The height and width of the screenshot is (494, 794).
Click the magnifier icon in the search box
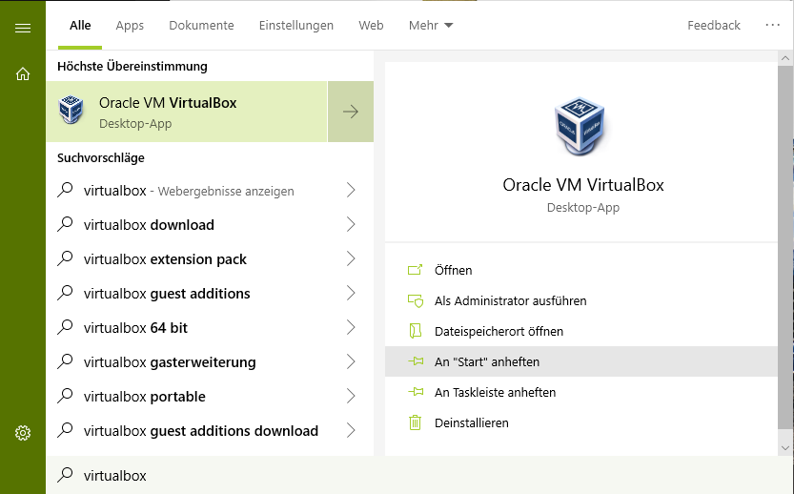point(65,475)
